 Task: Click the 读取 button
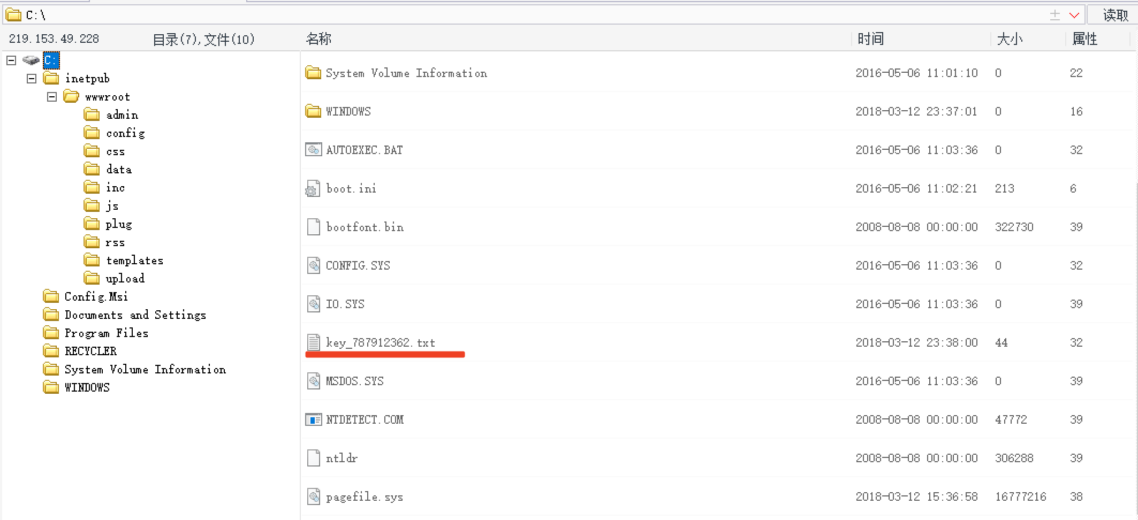tap(1116, 15)
